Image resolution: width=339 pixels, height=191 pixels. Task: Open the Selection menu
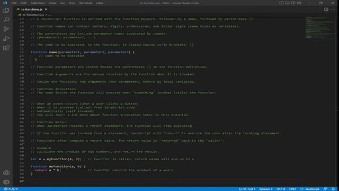pyautogui.click(x=38, y=3)
